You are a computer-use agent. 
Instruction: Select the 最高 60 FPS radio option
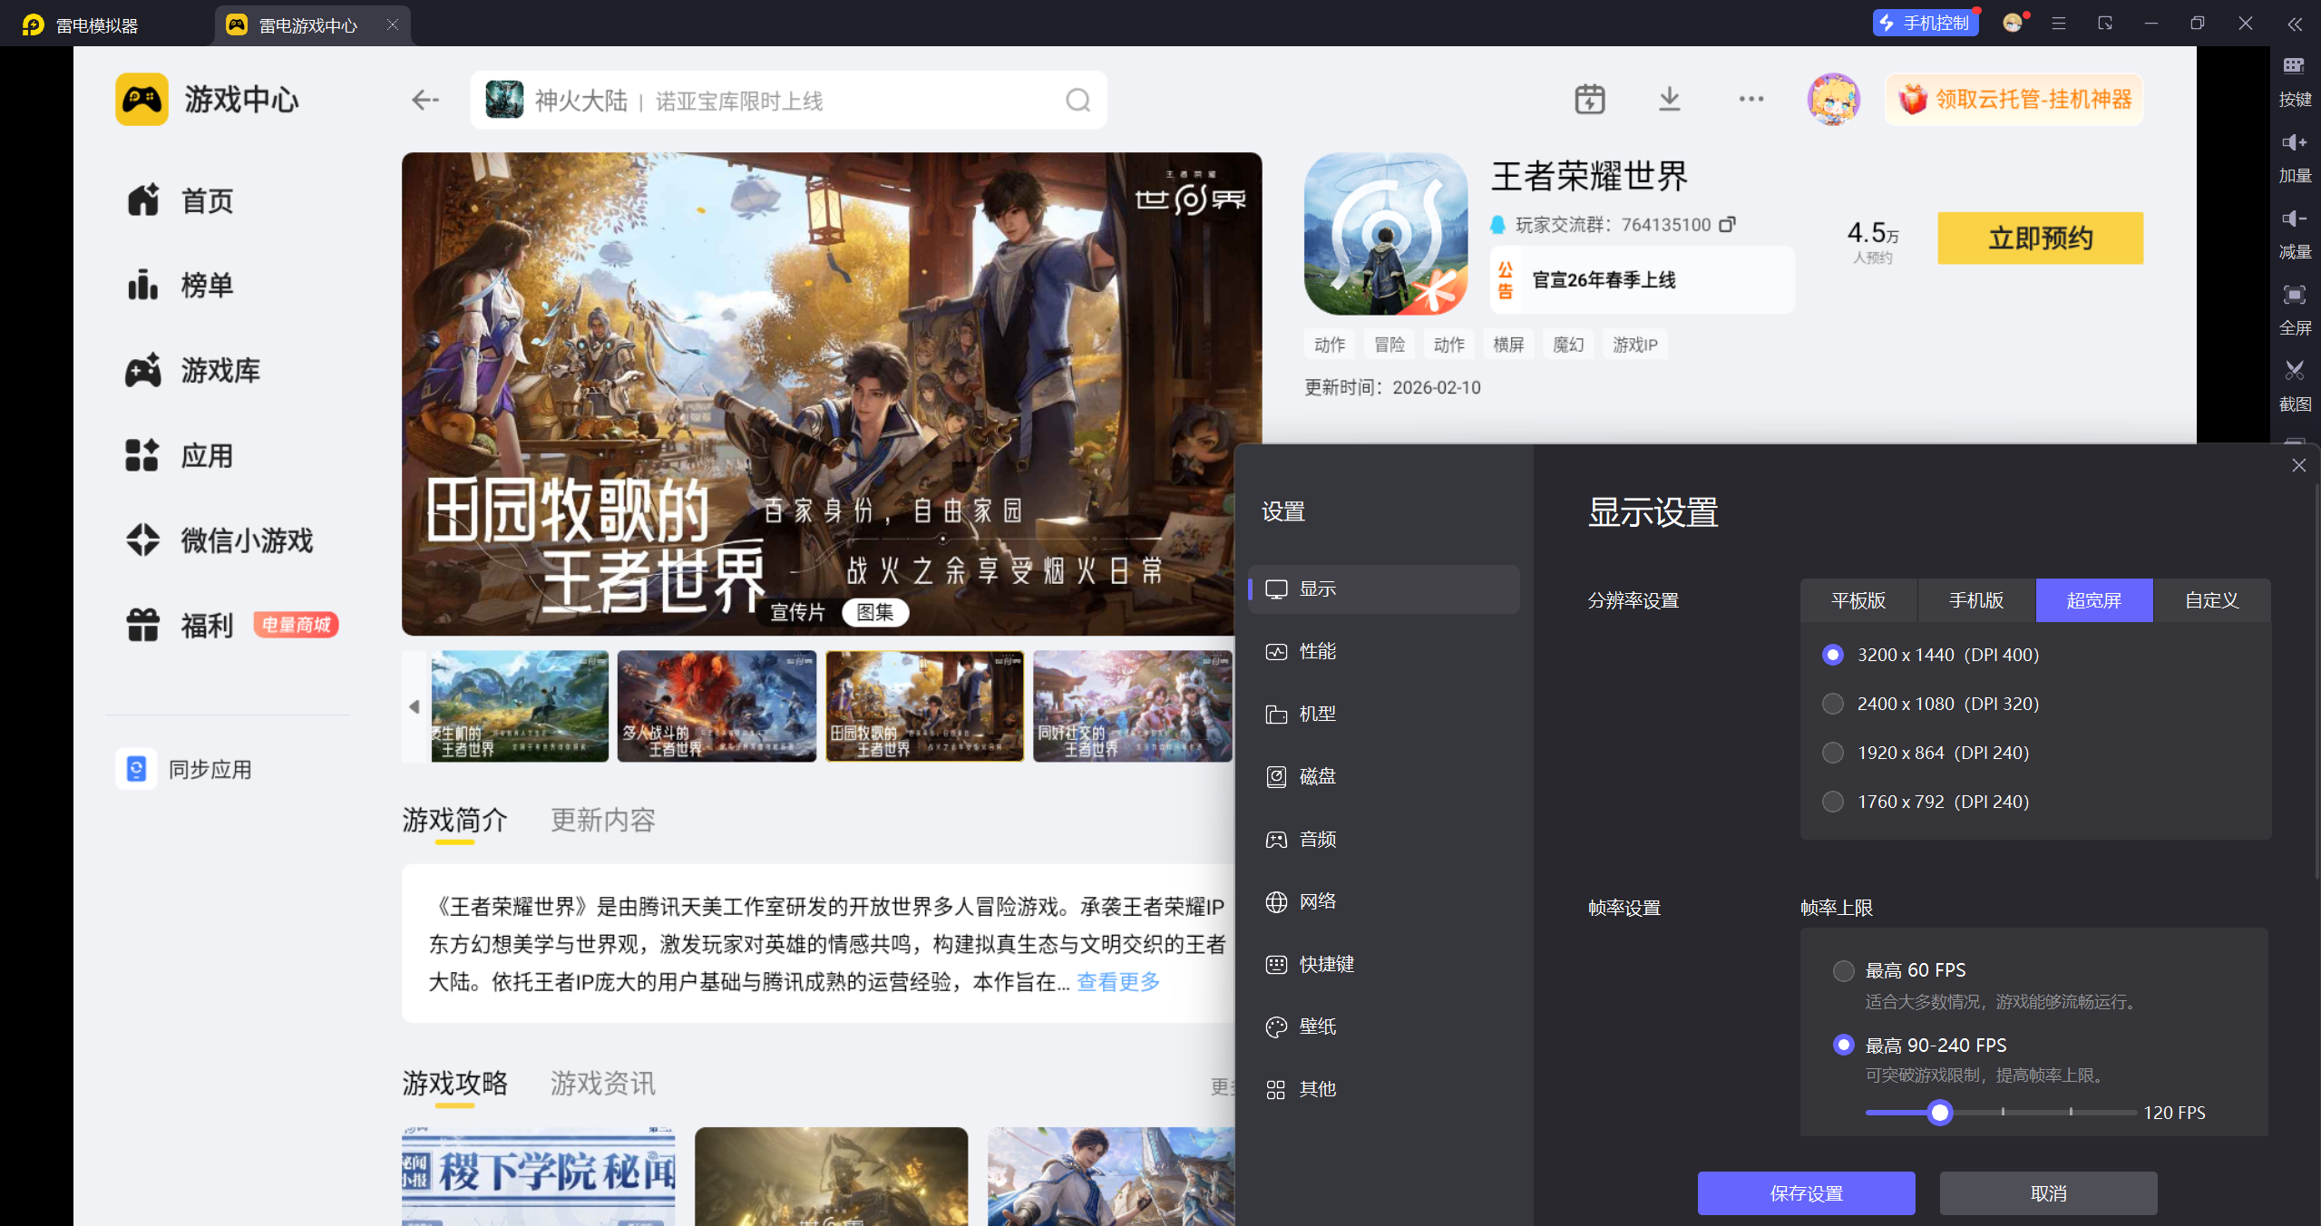[1843, 970]
